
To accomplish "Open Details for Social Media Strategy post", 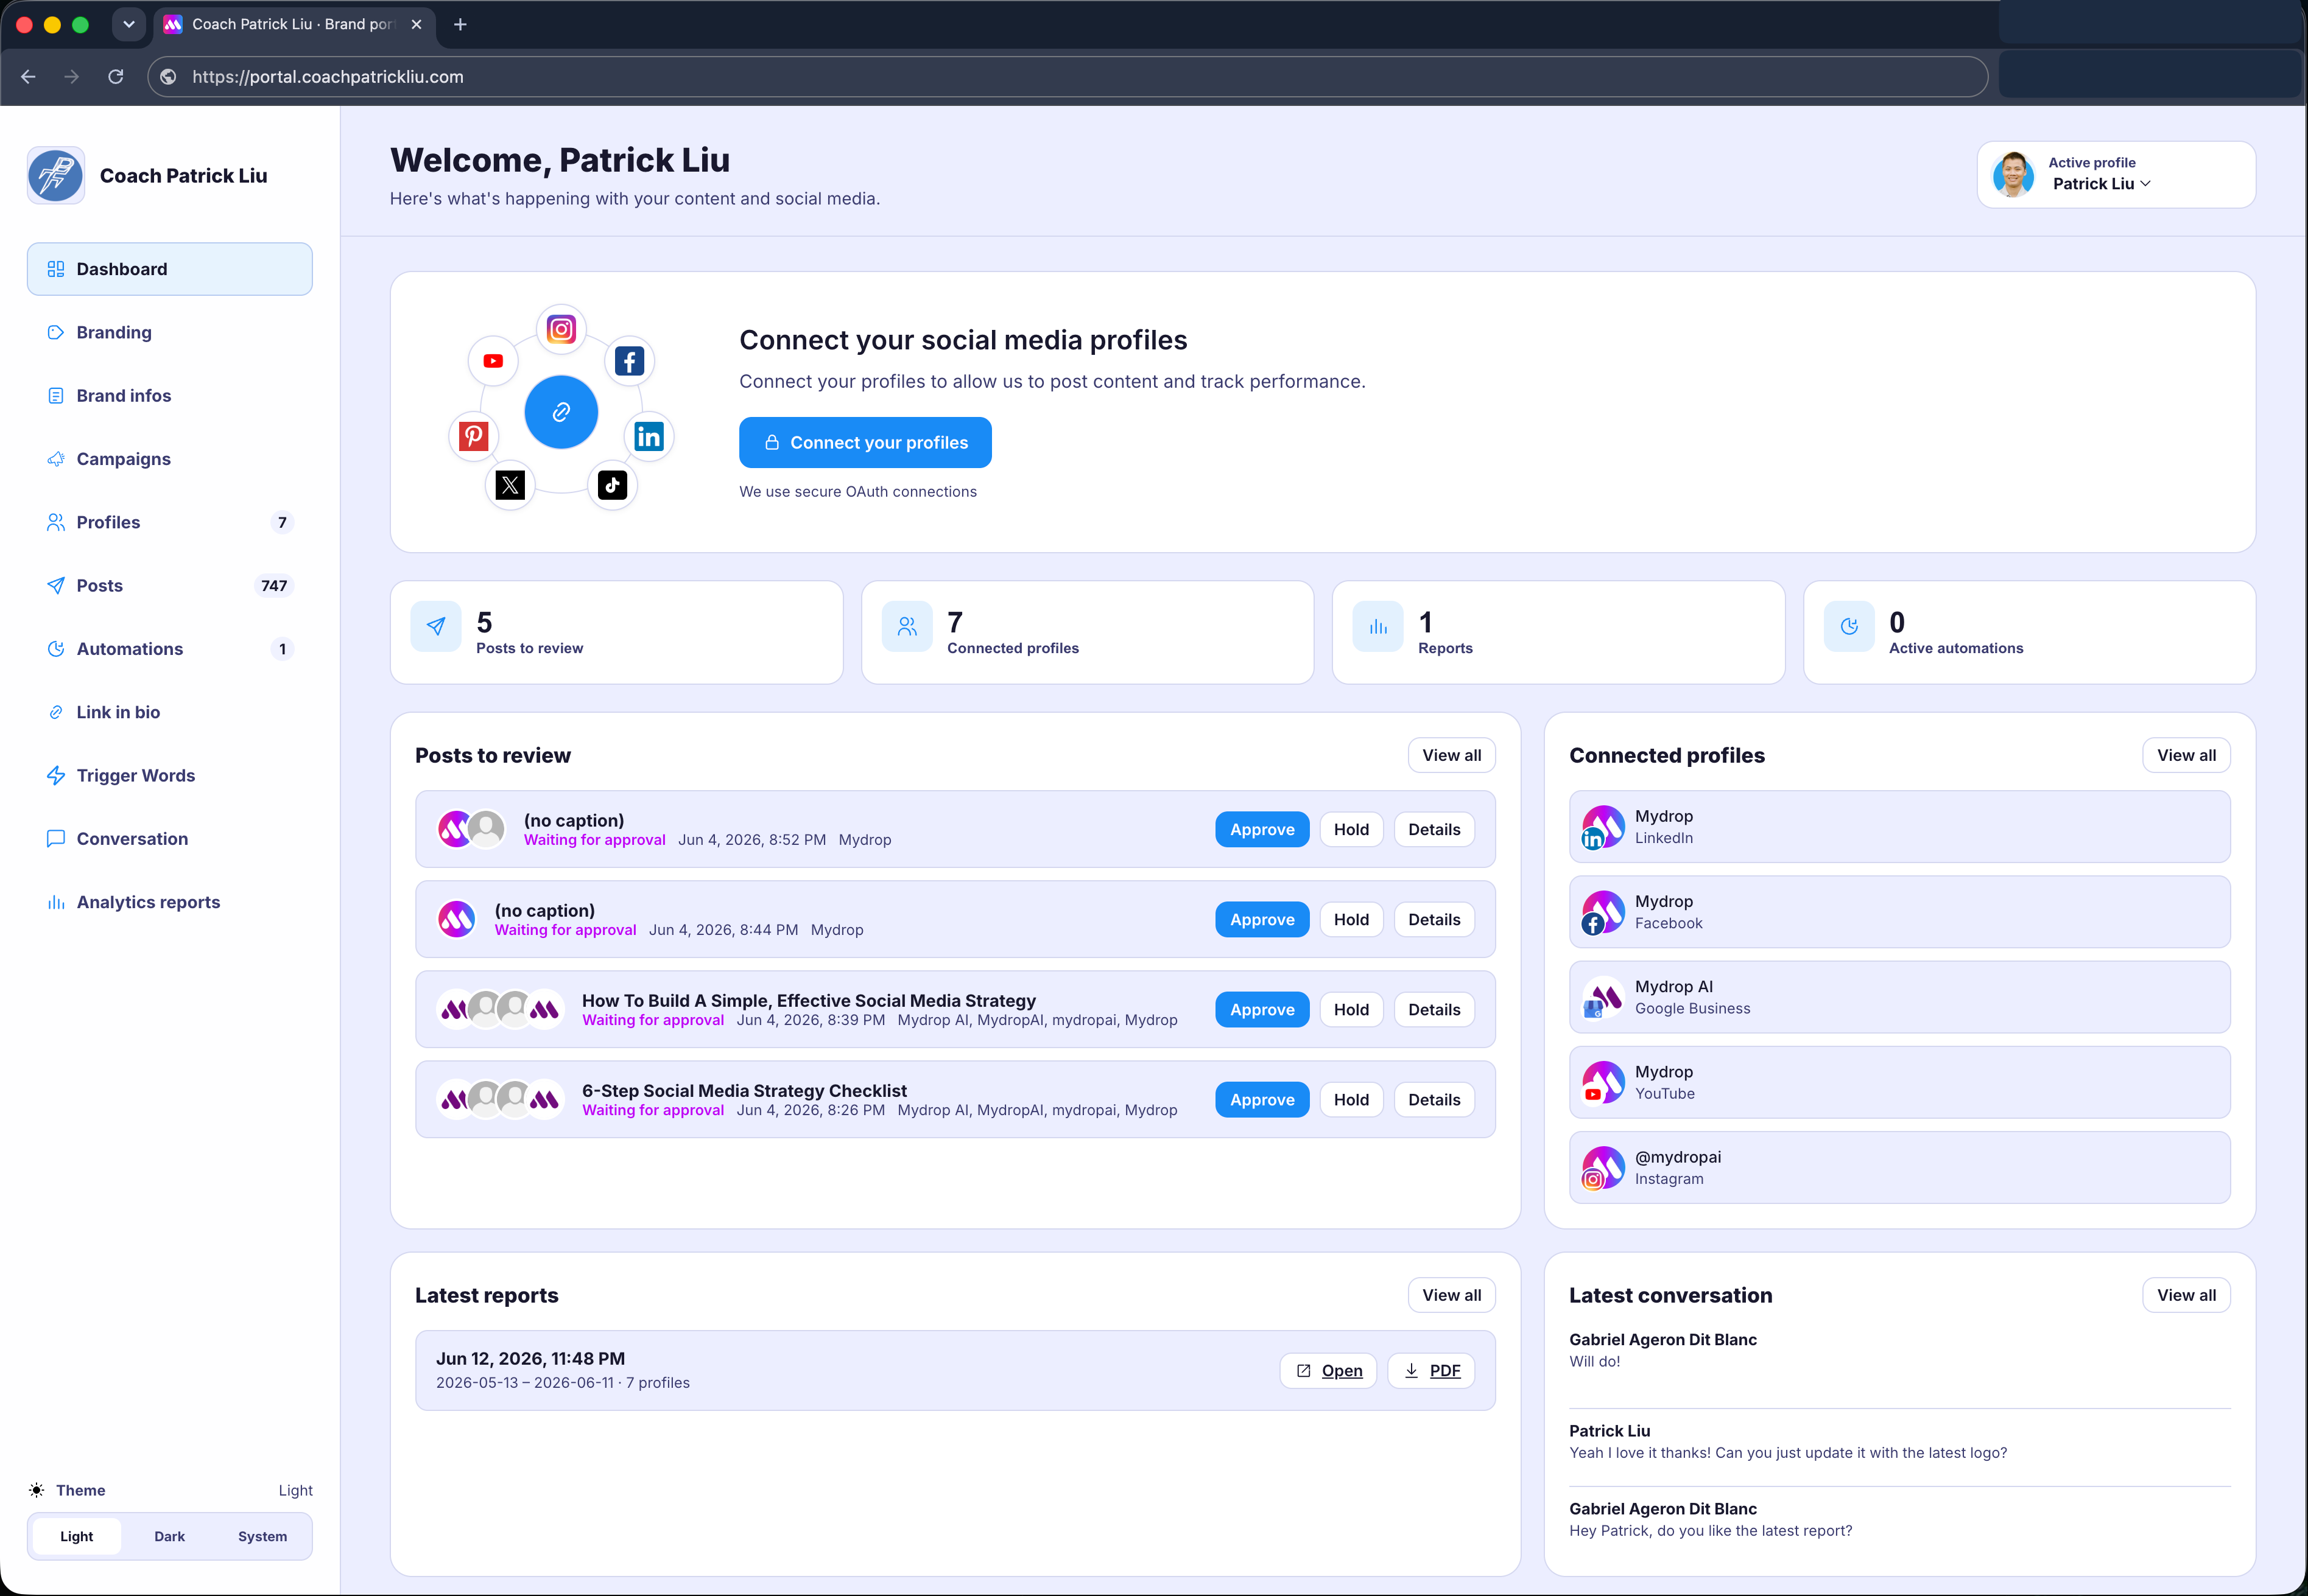I will (x=1434, y=1009).
